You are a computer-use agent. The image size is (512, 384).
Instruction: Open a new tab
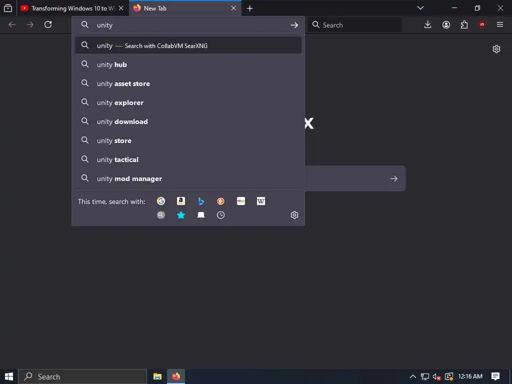pyautogui.click(x=250, y=8)
